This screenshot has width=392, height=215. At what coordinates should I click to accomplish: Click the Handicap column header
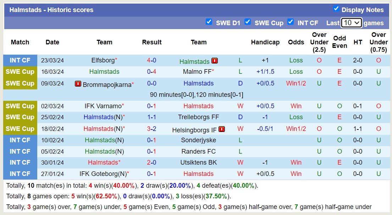[265, 42]
